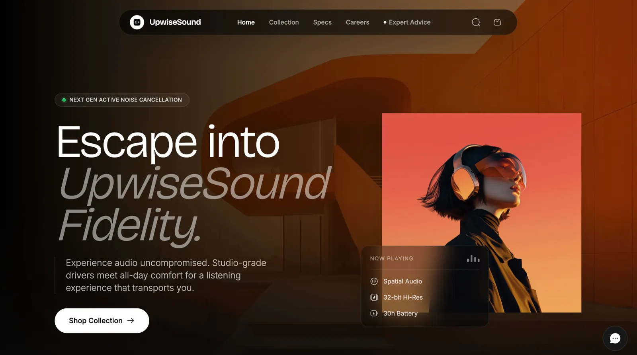This screenshot has height=355, width=637.
Task: Click the "30h Battery" text
Action: [401, 314]
